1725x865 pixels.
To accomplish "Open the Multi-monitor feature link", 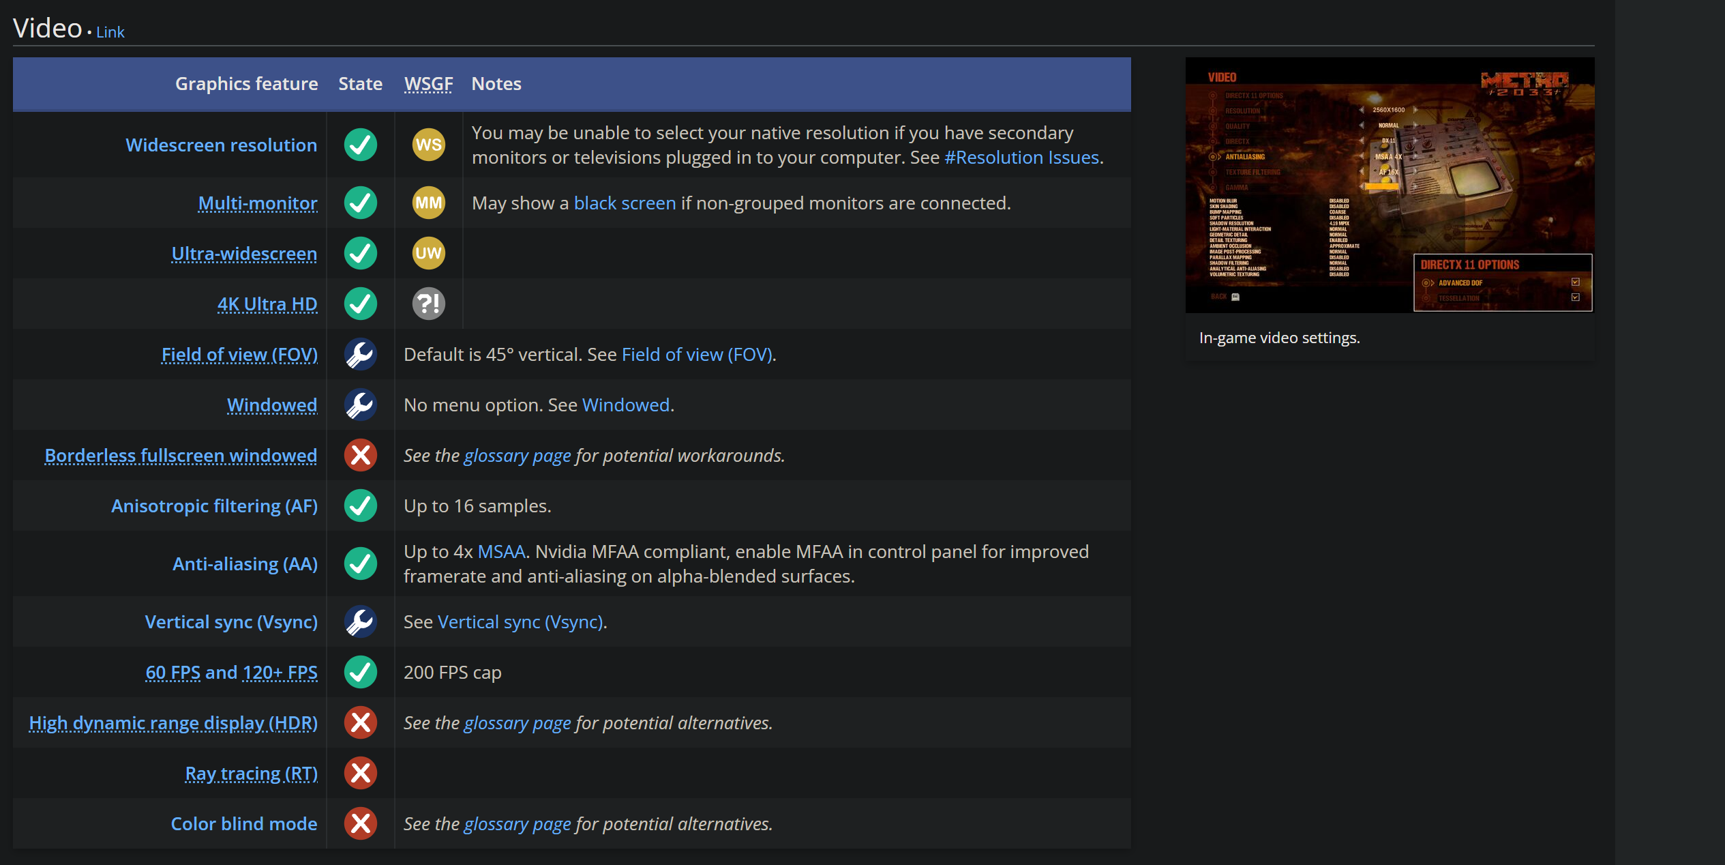I will click(258, 203).
